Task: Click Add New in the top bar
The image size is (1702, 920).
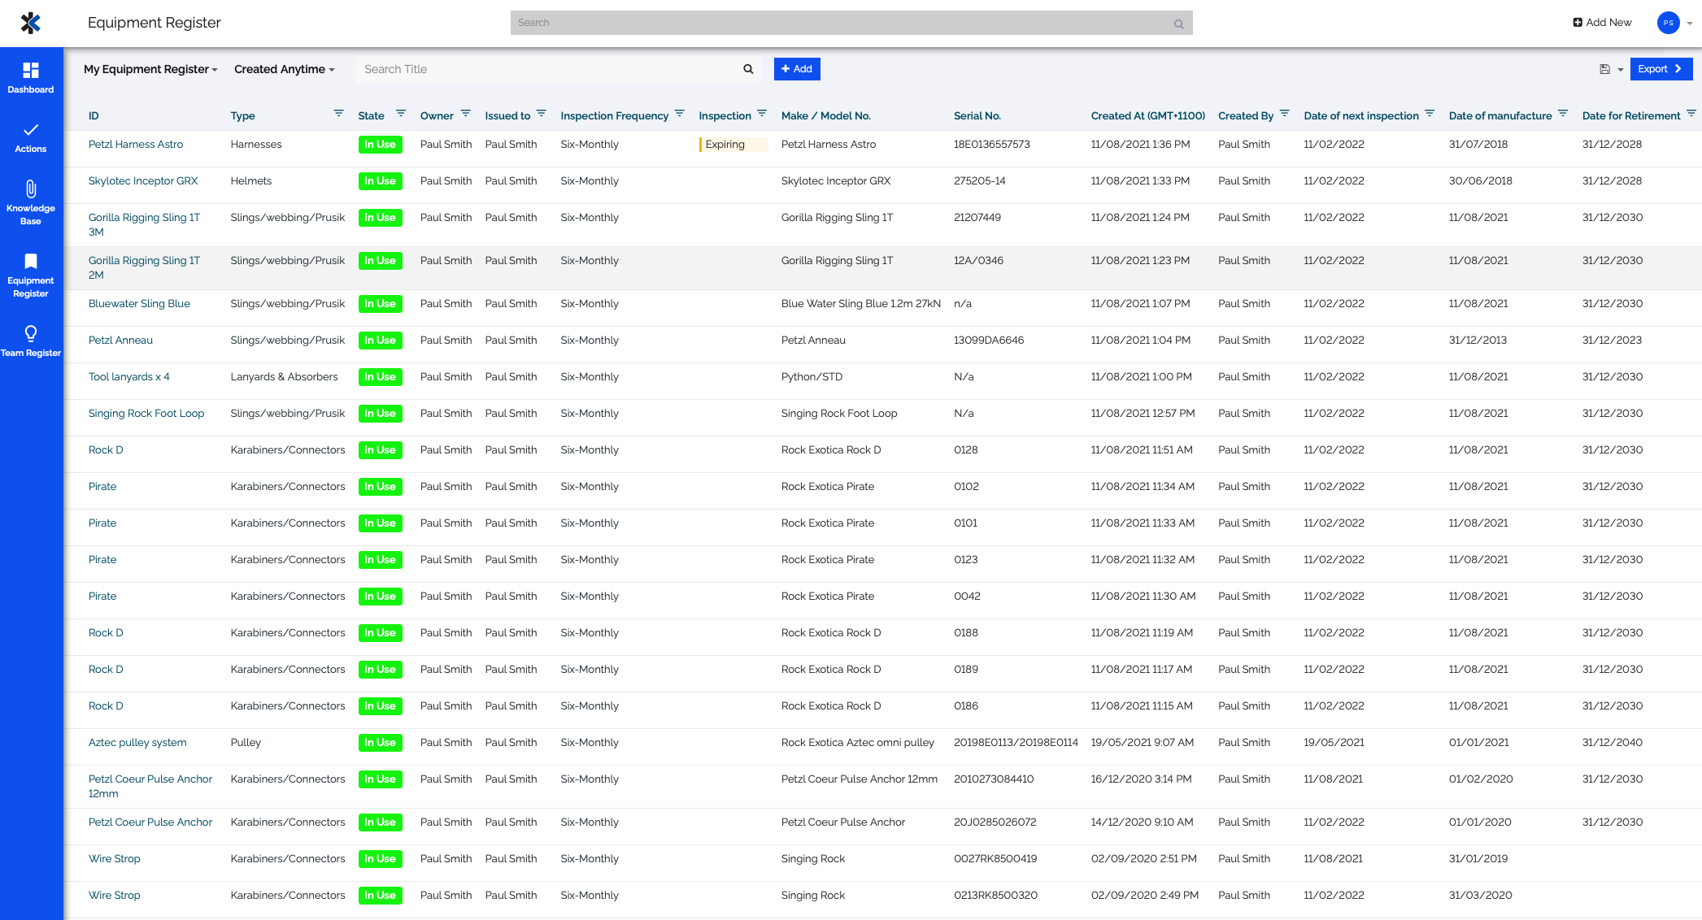Action: click(x=1602, y=23)
